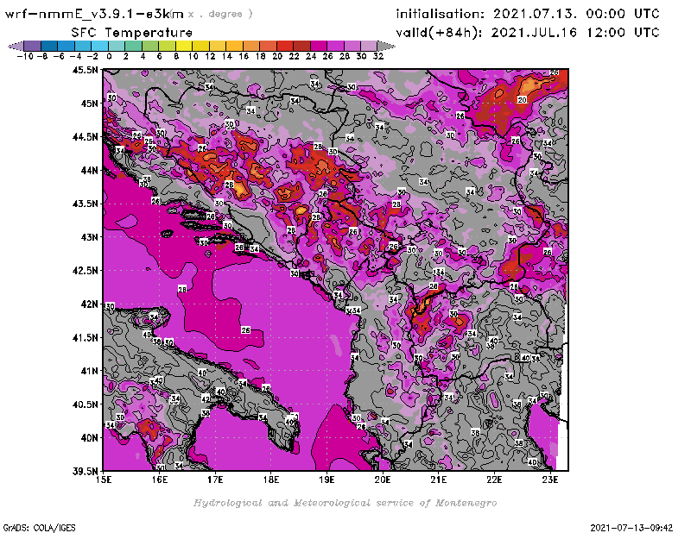Click the arrow end of the color bar below -10
This screenshot has width=691, height=533.
coord(16,47)
